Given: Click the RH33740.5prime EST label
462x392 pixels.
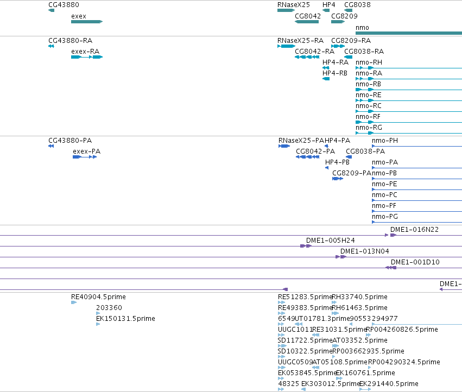Looking at the screenshot, I should 360,297.
